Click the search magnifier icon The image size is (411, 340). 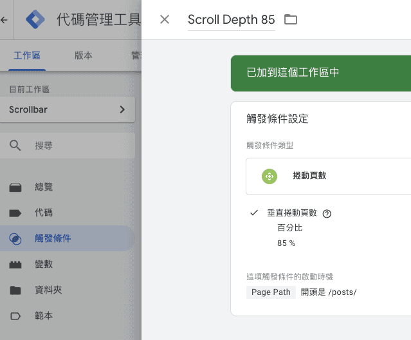15,146
